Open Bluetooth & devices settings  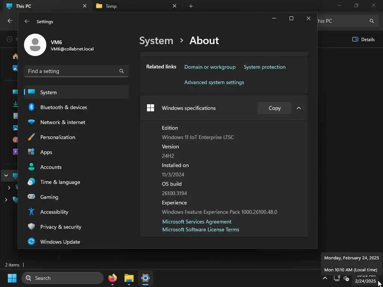coord(76,107)
